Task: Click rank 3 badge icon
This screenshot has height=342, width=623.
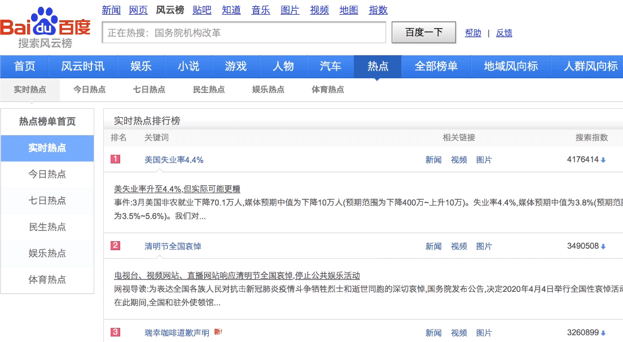Action: point(115,332)
